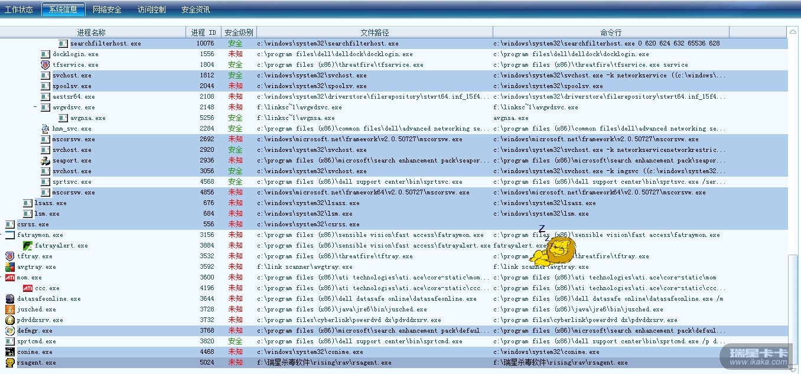Open the 工作状态 tab
801x374 pixels.
click(x=19, y=9)
